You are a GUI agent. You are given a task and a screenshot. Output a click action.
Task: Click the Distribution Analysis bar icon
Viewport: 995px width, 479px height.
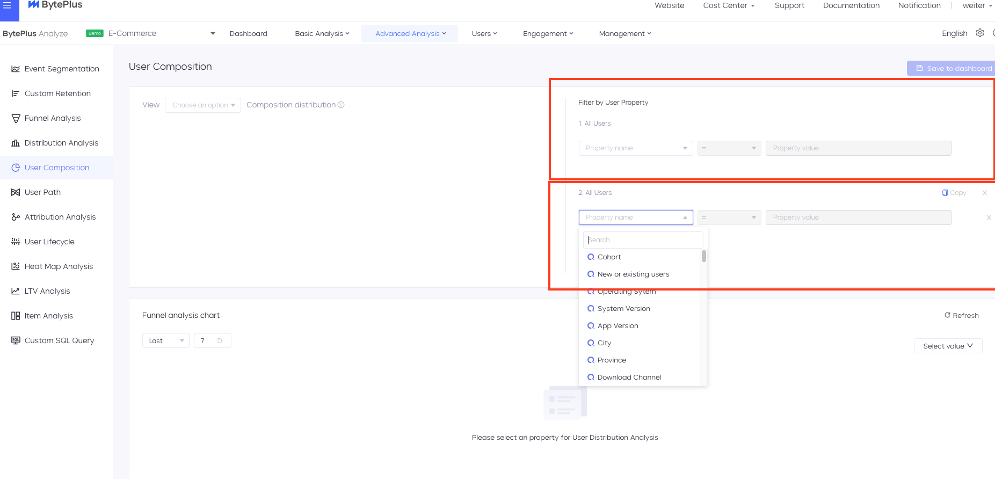(16, 143)
